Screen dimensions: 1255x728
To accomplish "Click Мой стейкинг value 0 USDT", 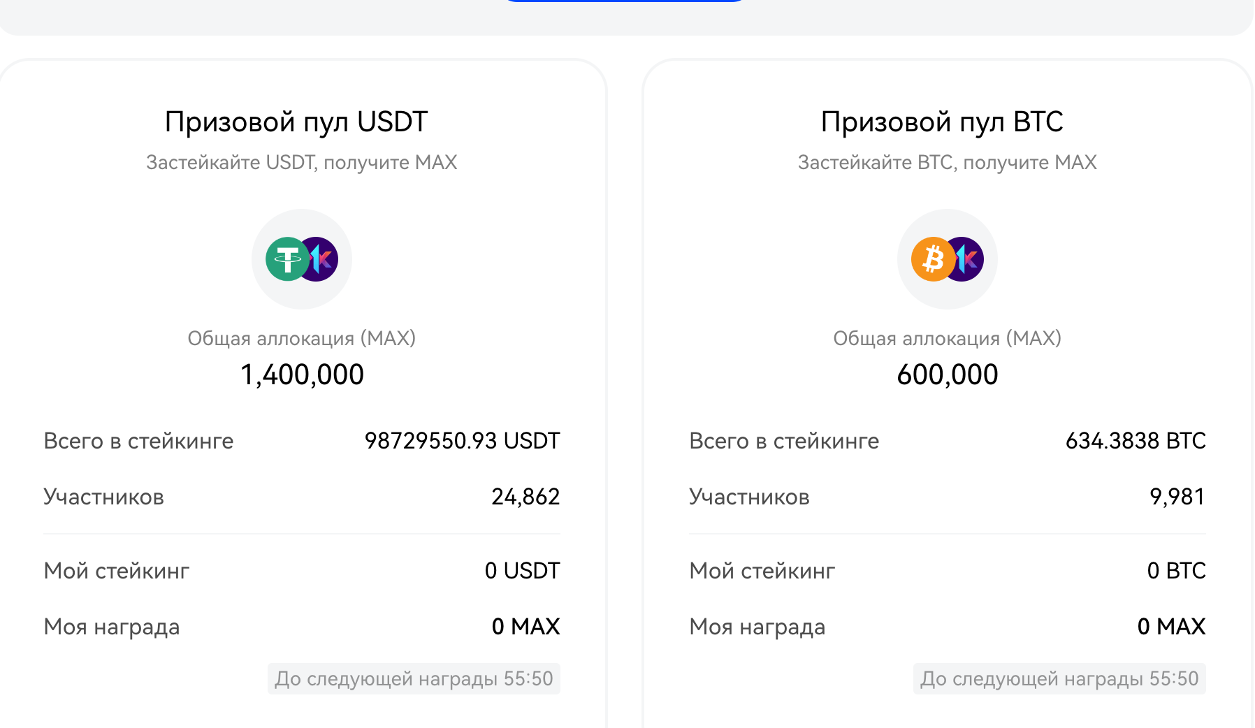I will [x=523, y=571].
